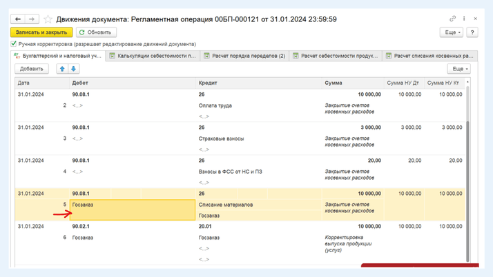This screenshot has height=277, width=493.
Task: Select row number 2 cell
Action: click(x=65, y=105)
